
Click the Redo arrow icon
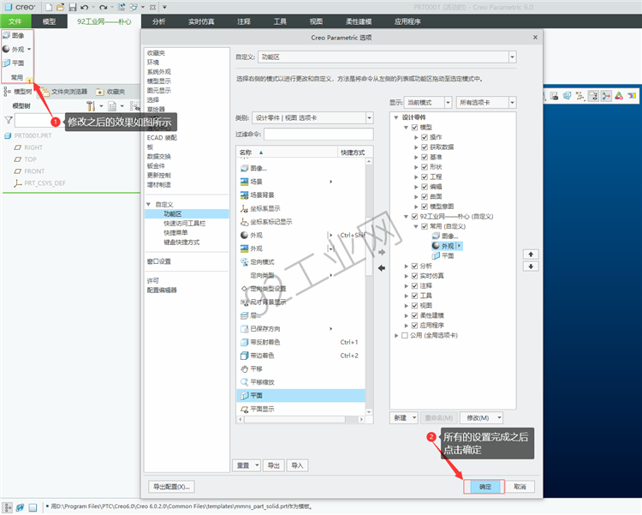pyautogui.click(x=103, y=7)
